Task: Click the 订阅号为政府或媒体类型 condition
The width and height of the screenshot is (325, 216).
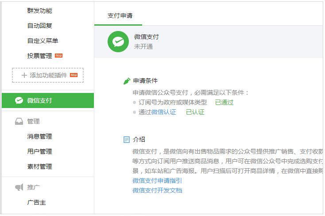Action: [x=173, y=102]
